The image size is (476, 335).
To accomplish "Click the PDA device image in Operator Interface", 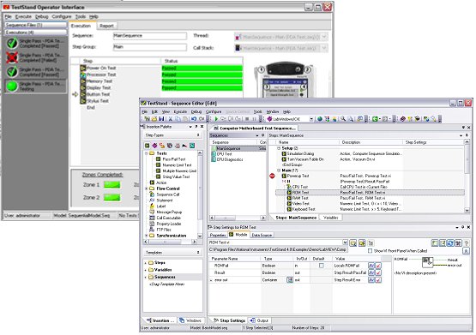I will [284, 80].
